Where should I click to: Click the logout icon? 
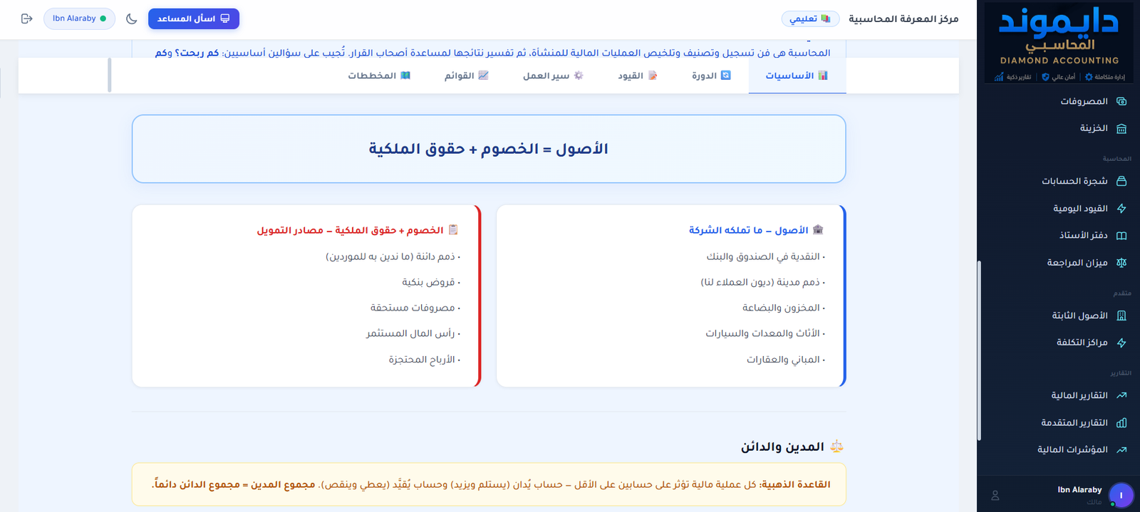pyautogui.click(x=26, y=19)
